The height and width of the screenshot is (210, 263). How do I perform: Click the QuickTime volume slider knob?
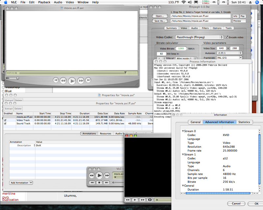click(18, 78)
